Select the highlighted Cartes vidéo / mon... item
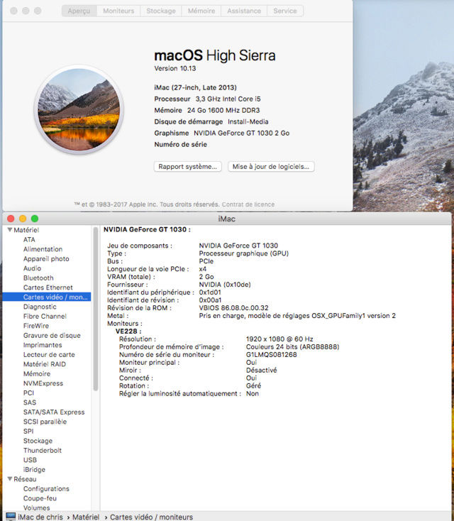 47,297
